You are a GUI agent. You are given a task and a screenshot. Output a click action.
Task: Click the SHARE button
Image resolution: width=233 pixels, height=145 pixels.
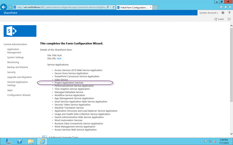219,19
